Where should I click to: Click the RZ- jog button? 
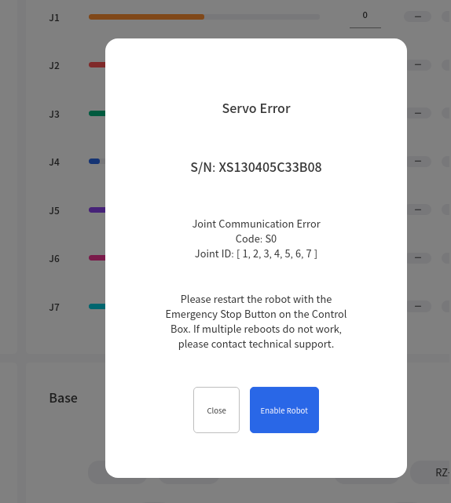(x=431, y=472)
